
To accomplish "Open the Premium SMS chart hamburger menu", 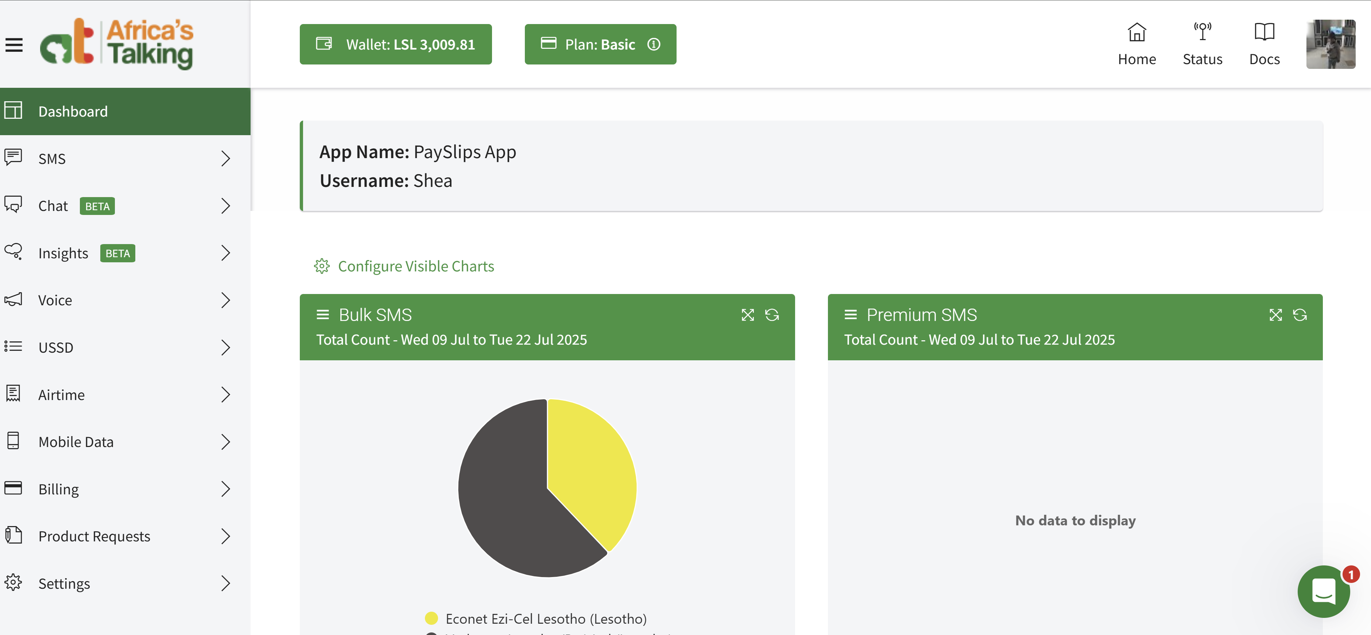I will pyautogui.click(x=851, y=315).
